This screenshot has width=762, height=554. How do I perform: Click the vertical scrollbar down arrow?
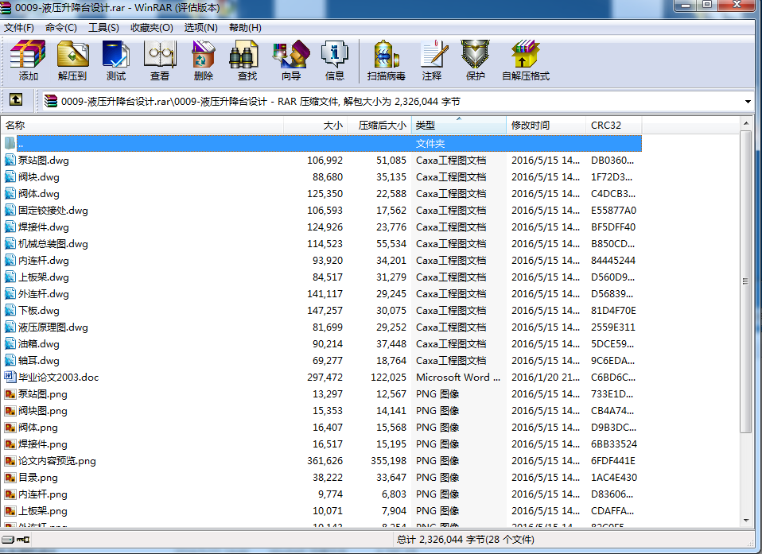click(x=746, y=521)
